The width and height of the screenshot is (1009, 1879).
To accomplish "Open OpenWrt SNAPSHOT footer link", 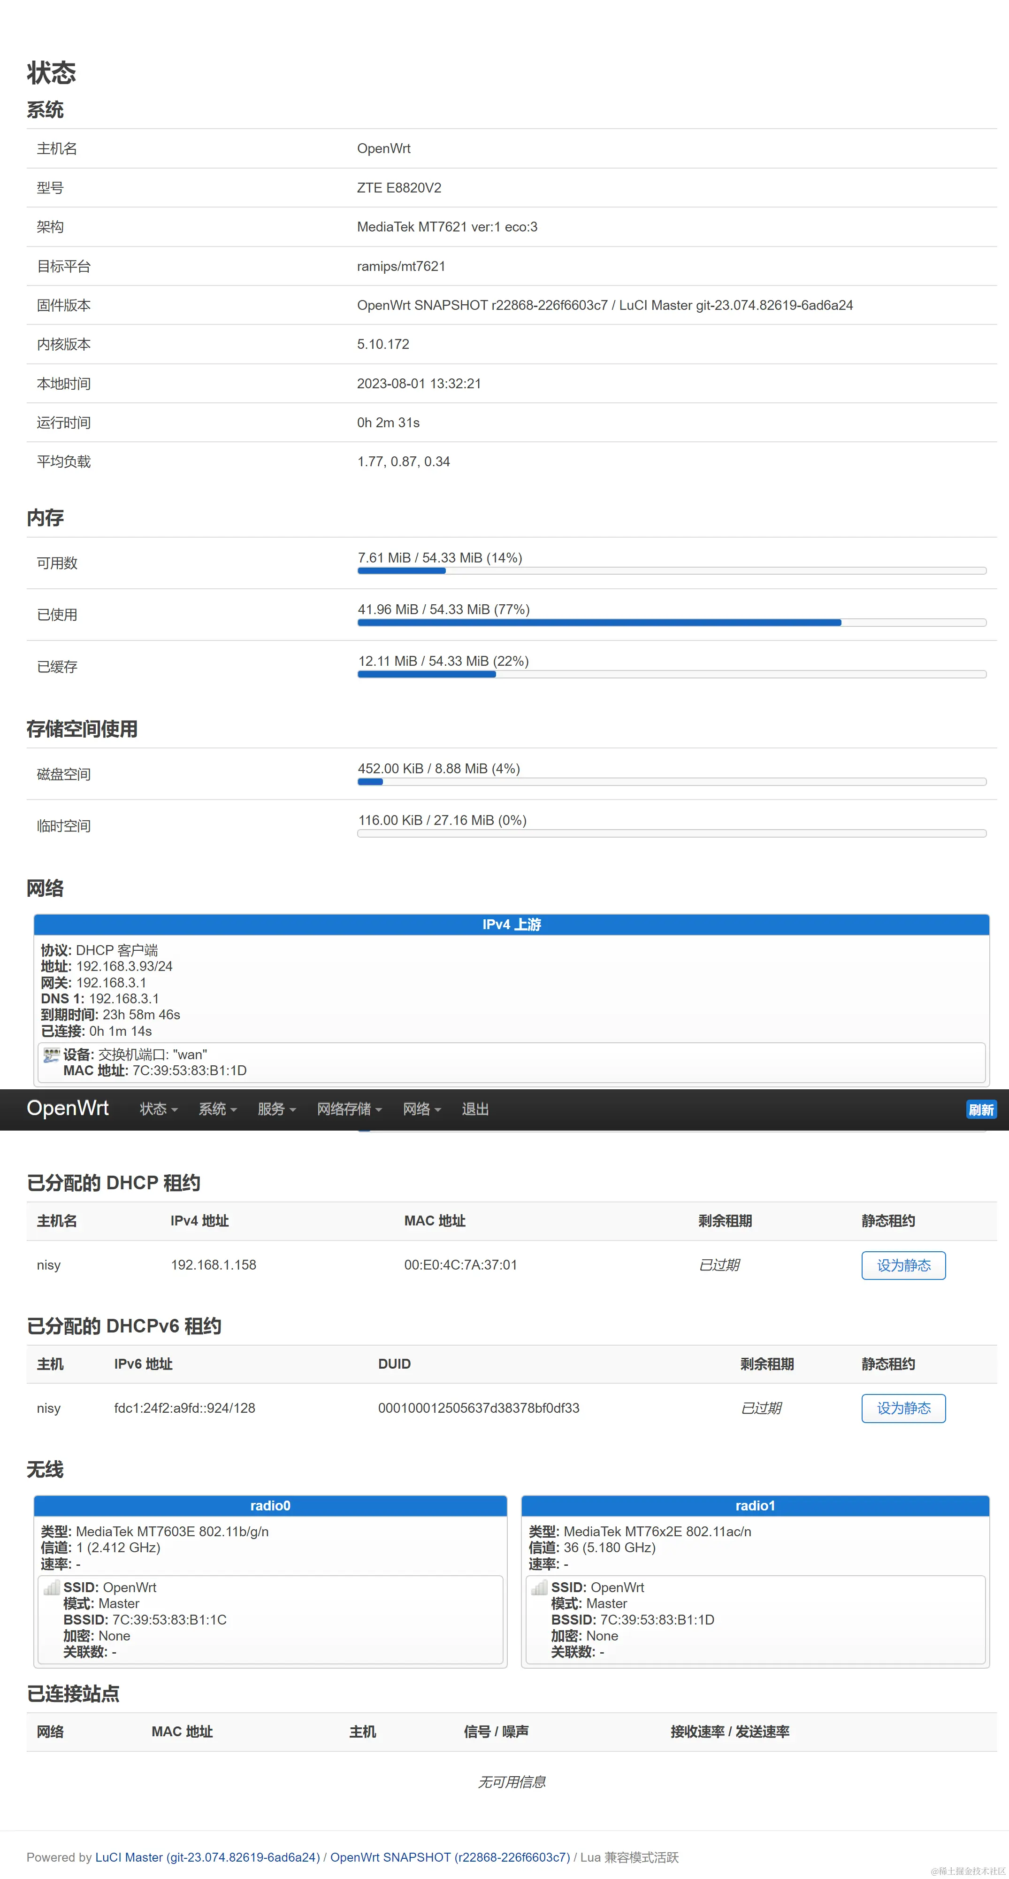I will pyautogui.click(x=450, y=1857).
